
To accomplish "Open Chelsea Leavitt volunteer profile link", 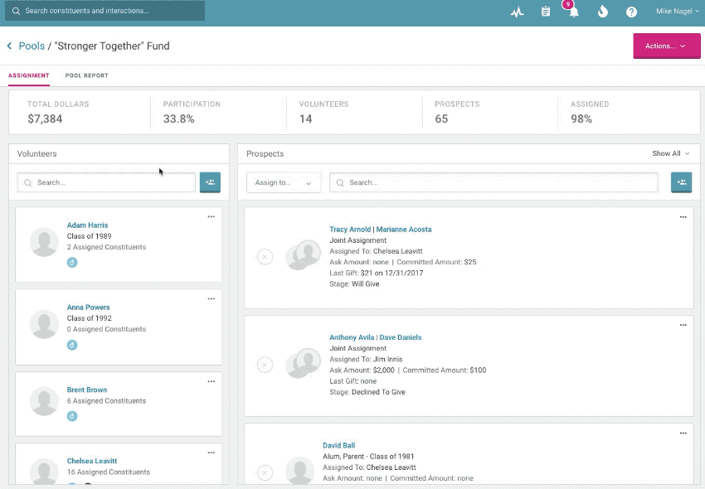I will click(x=92, y=461).
